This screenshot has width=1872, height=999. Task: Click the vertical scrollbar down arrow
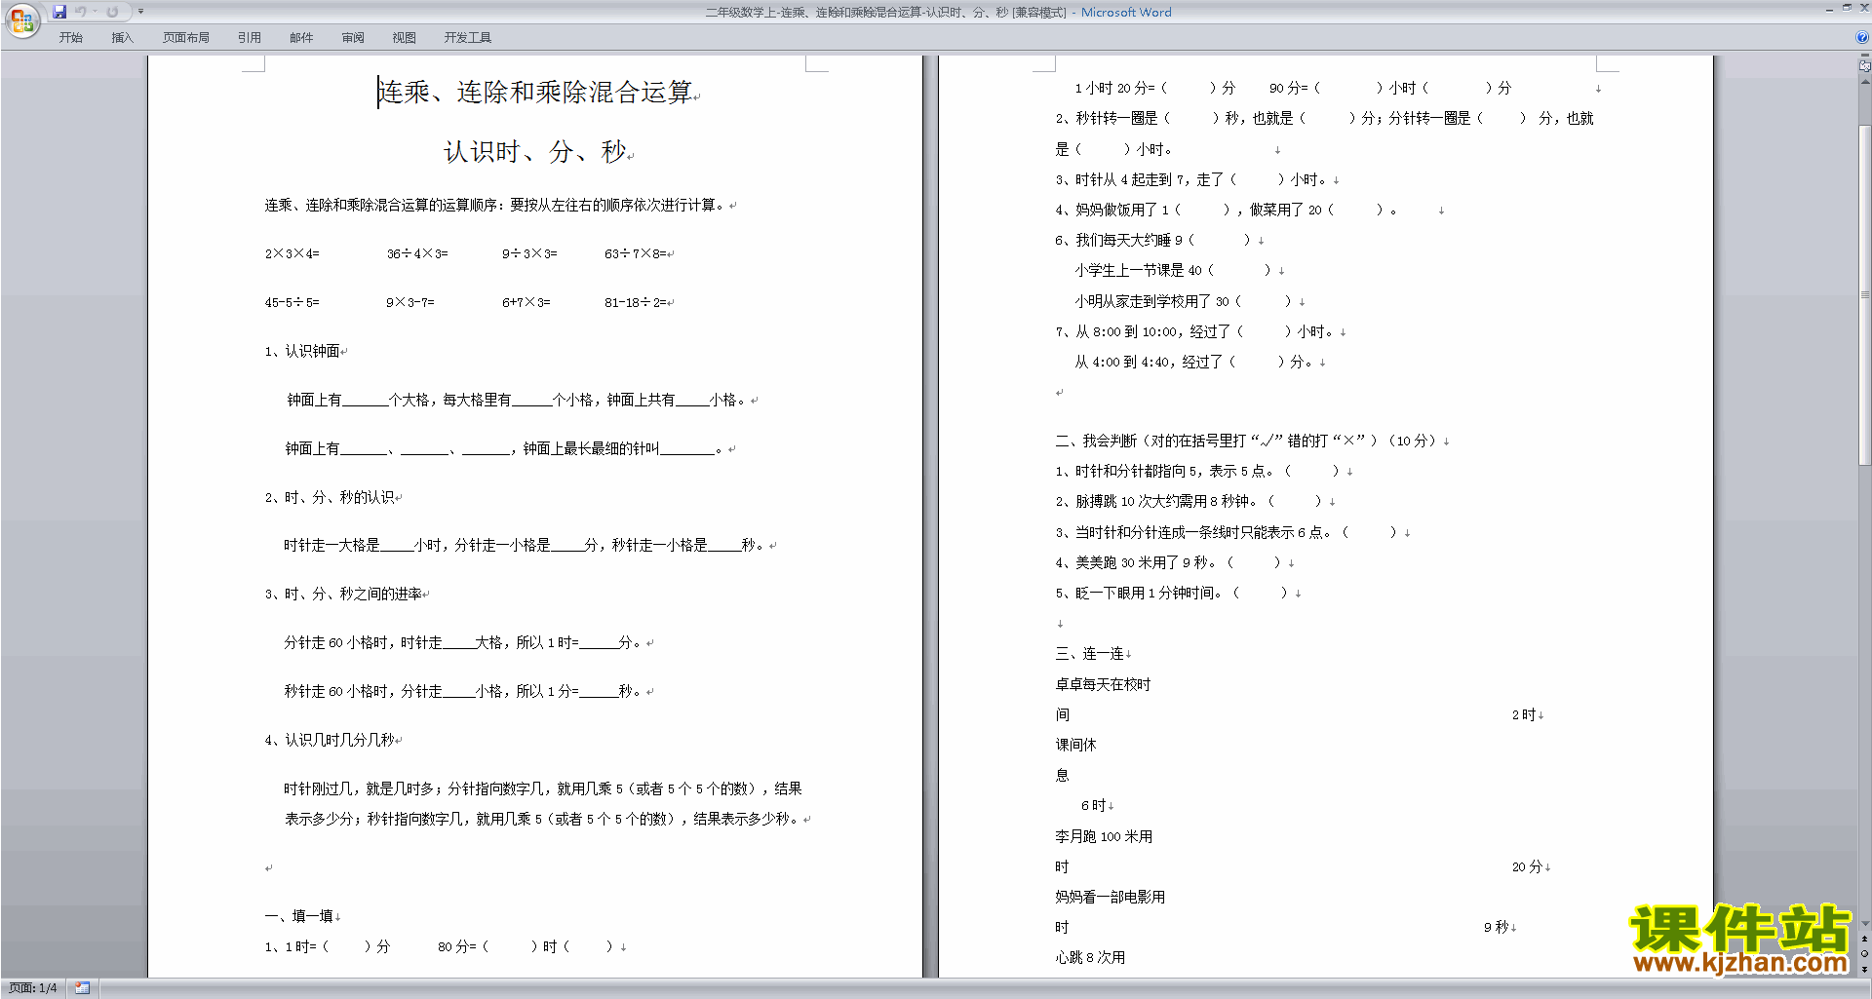pos(1864,924)
